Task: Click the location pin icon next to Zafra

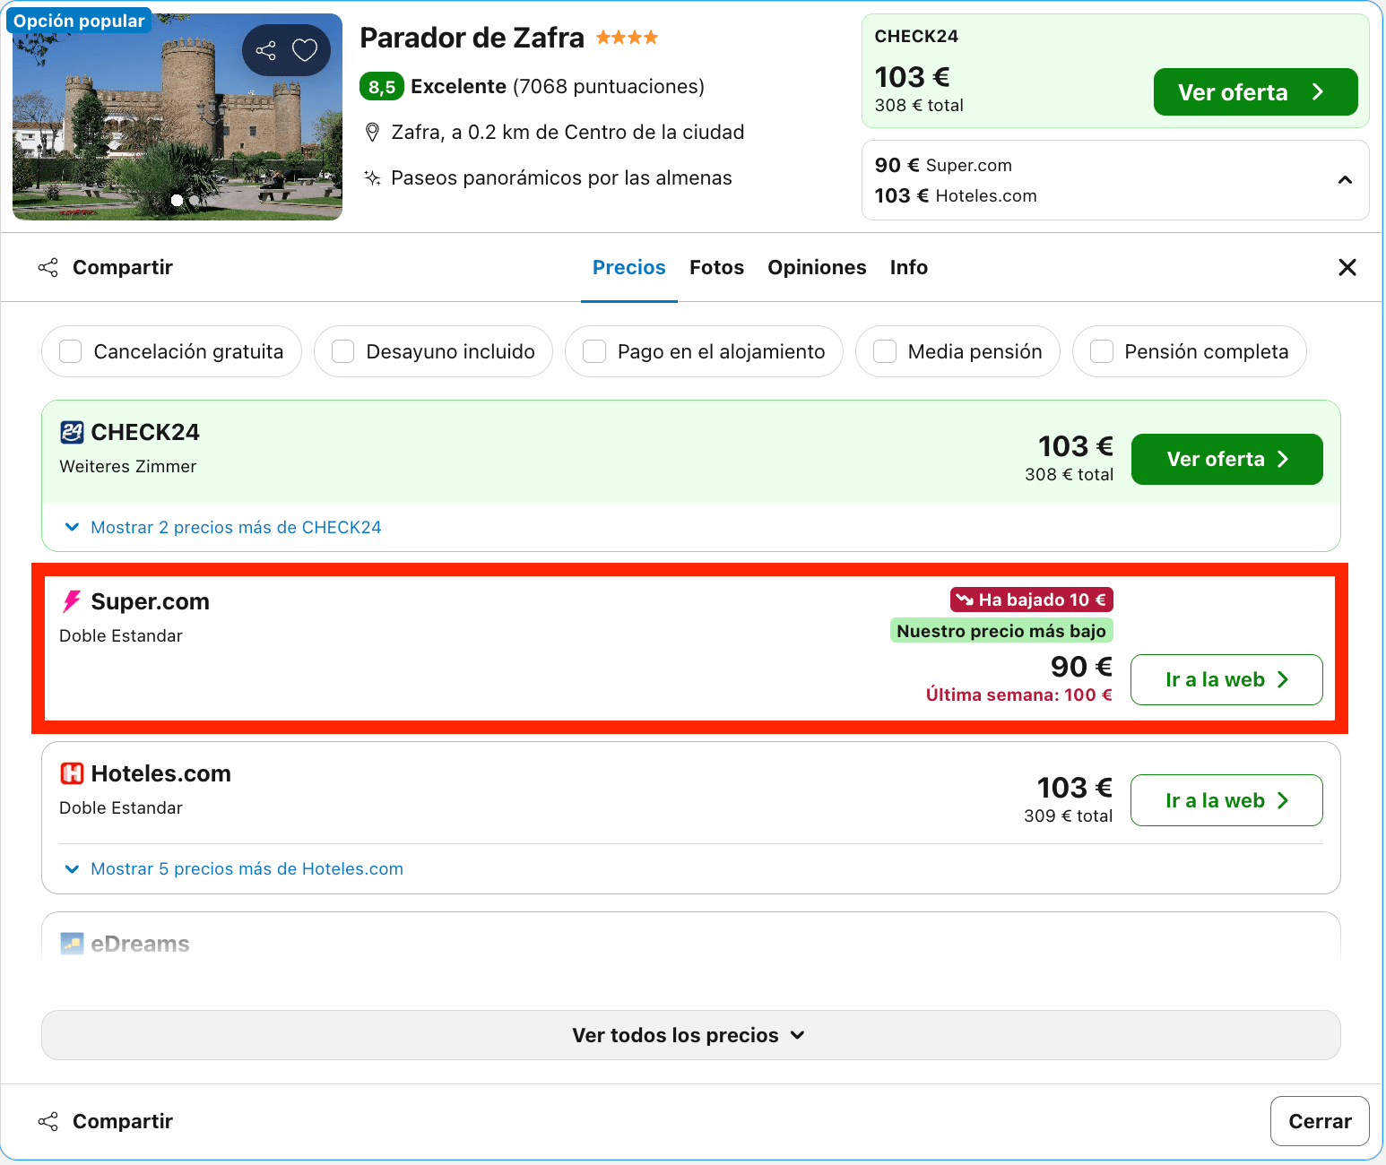Action: point(372,133)
